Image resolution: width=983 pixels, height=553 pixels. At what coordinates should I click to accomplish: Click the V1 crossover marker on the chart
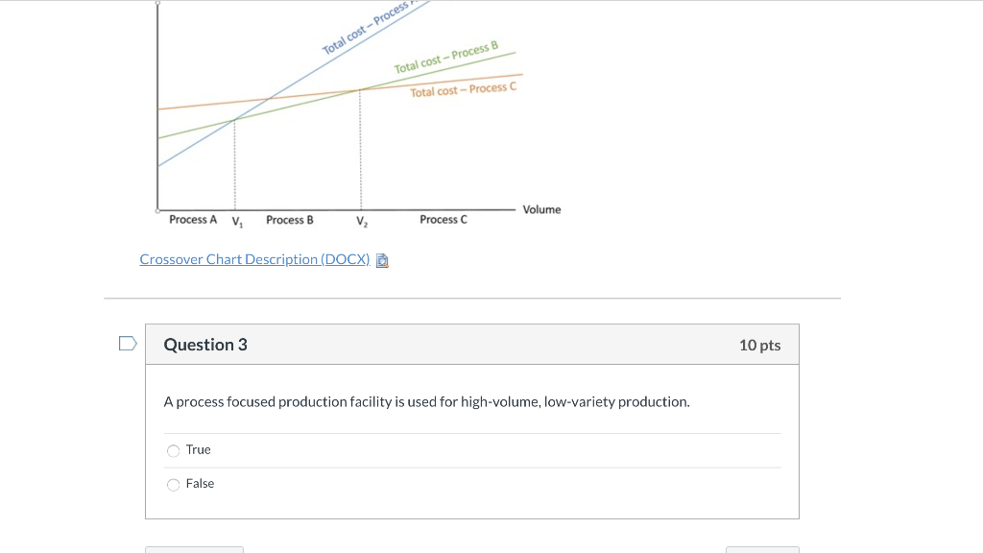pyautogui.click(x=236, y=221)
